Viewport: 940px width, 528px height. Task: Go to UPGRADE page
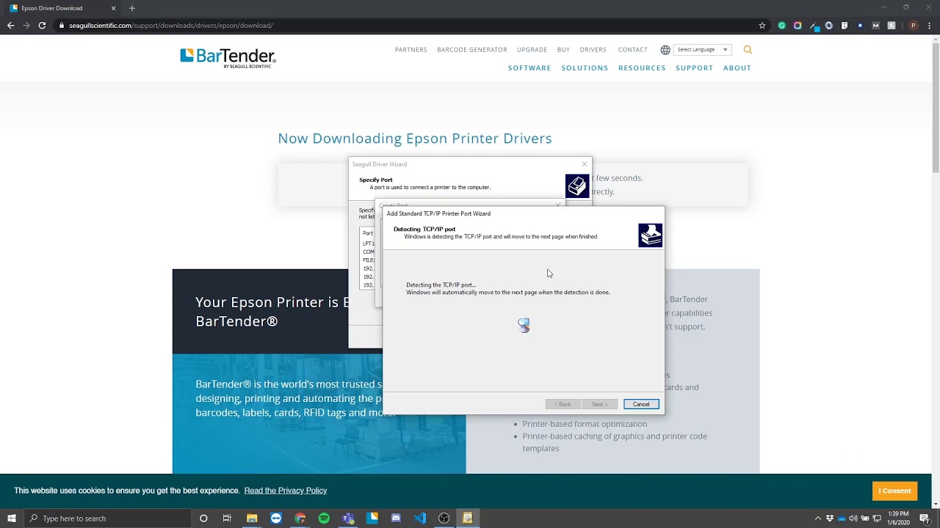(532, 50)
